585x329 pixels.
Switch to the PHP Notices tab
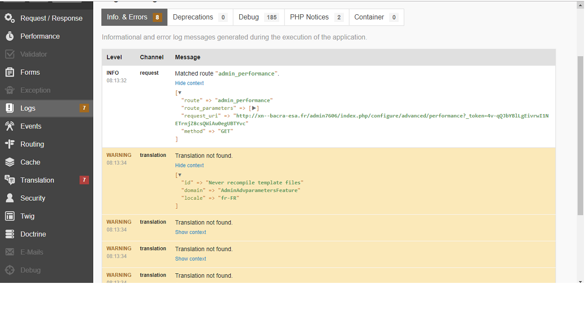pos(316,17)
